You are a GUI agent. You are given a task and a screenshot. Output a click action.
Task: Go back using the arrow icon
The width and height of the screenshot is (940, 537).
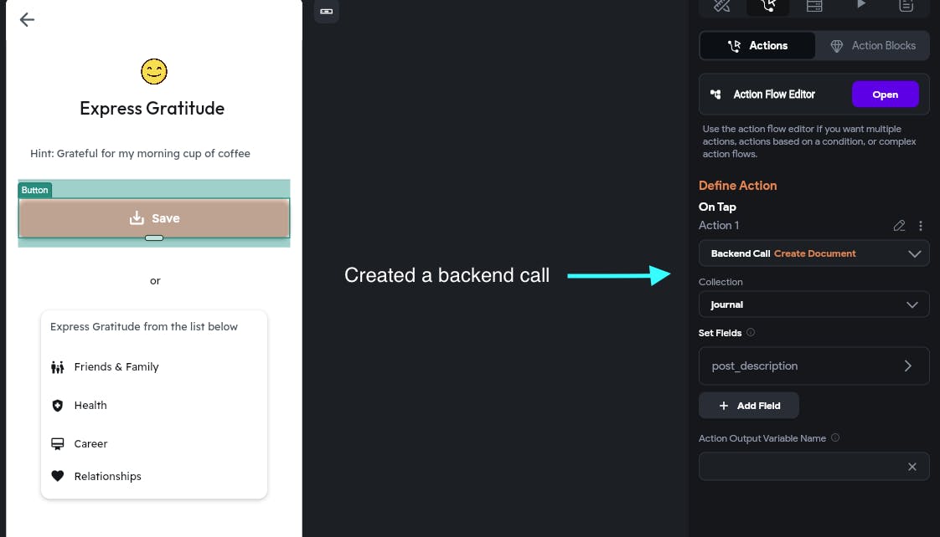pyautogui.click(x=27, y=20)
